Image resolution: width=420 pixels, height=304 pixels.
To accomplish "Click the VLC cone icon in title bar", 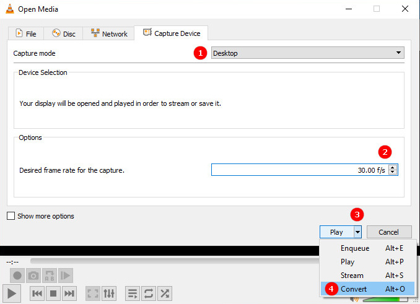I will [x=10, y=9].
